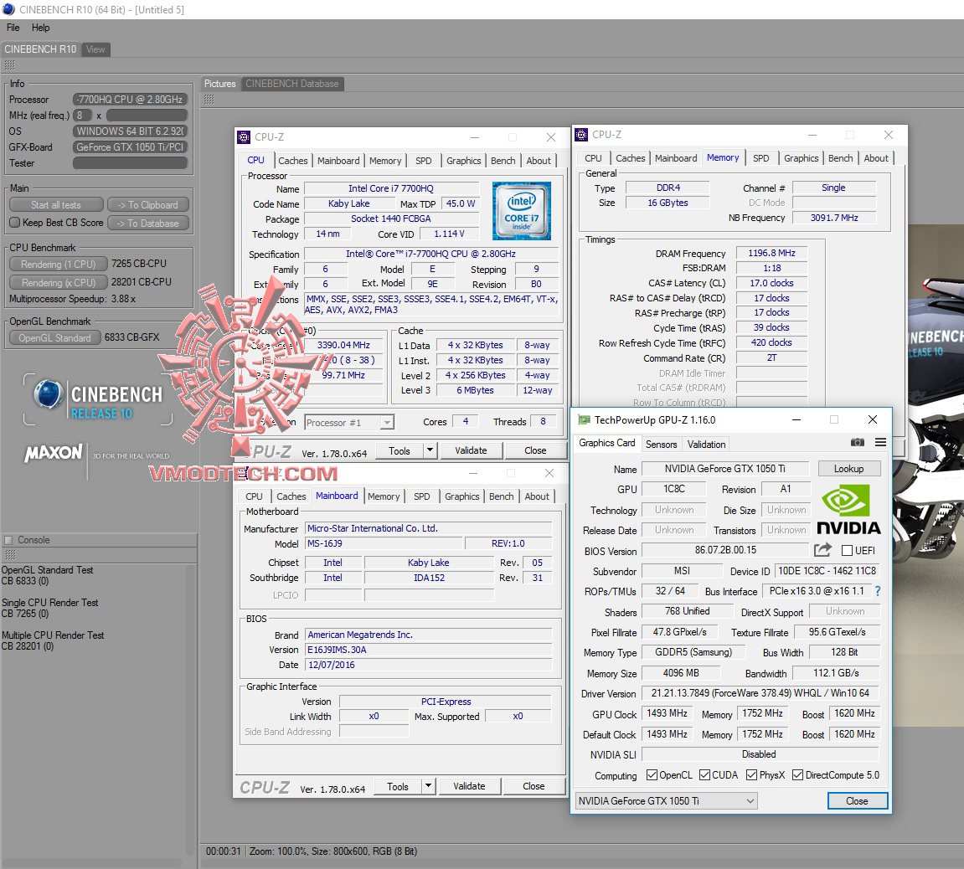
Task: Click the Lookup button in GPU-Z
Action: 848,468
